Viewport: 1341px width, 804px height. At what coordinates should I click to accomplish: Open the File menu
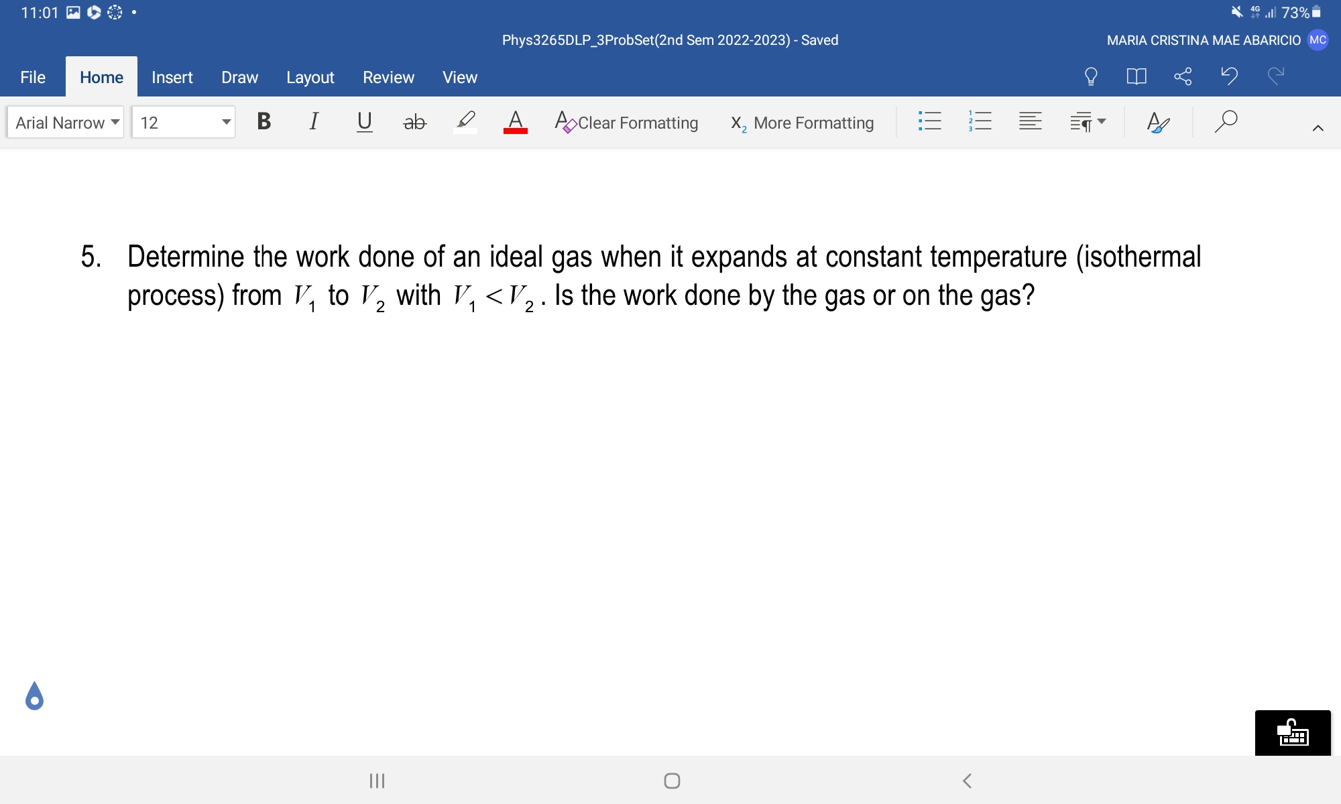click(33, 77)
